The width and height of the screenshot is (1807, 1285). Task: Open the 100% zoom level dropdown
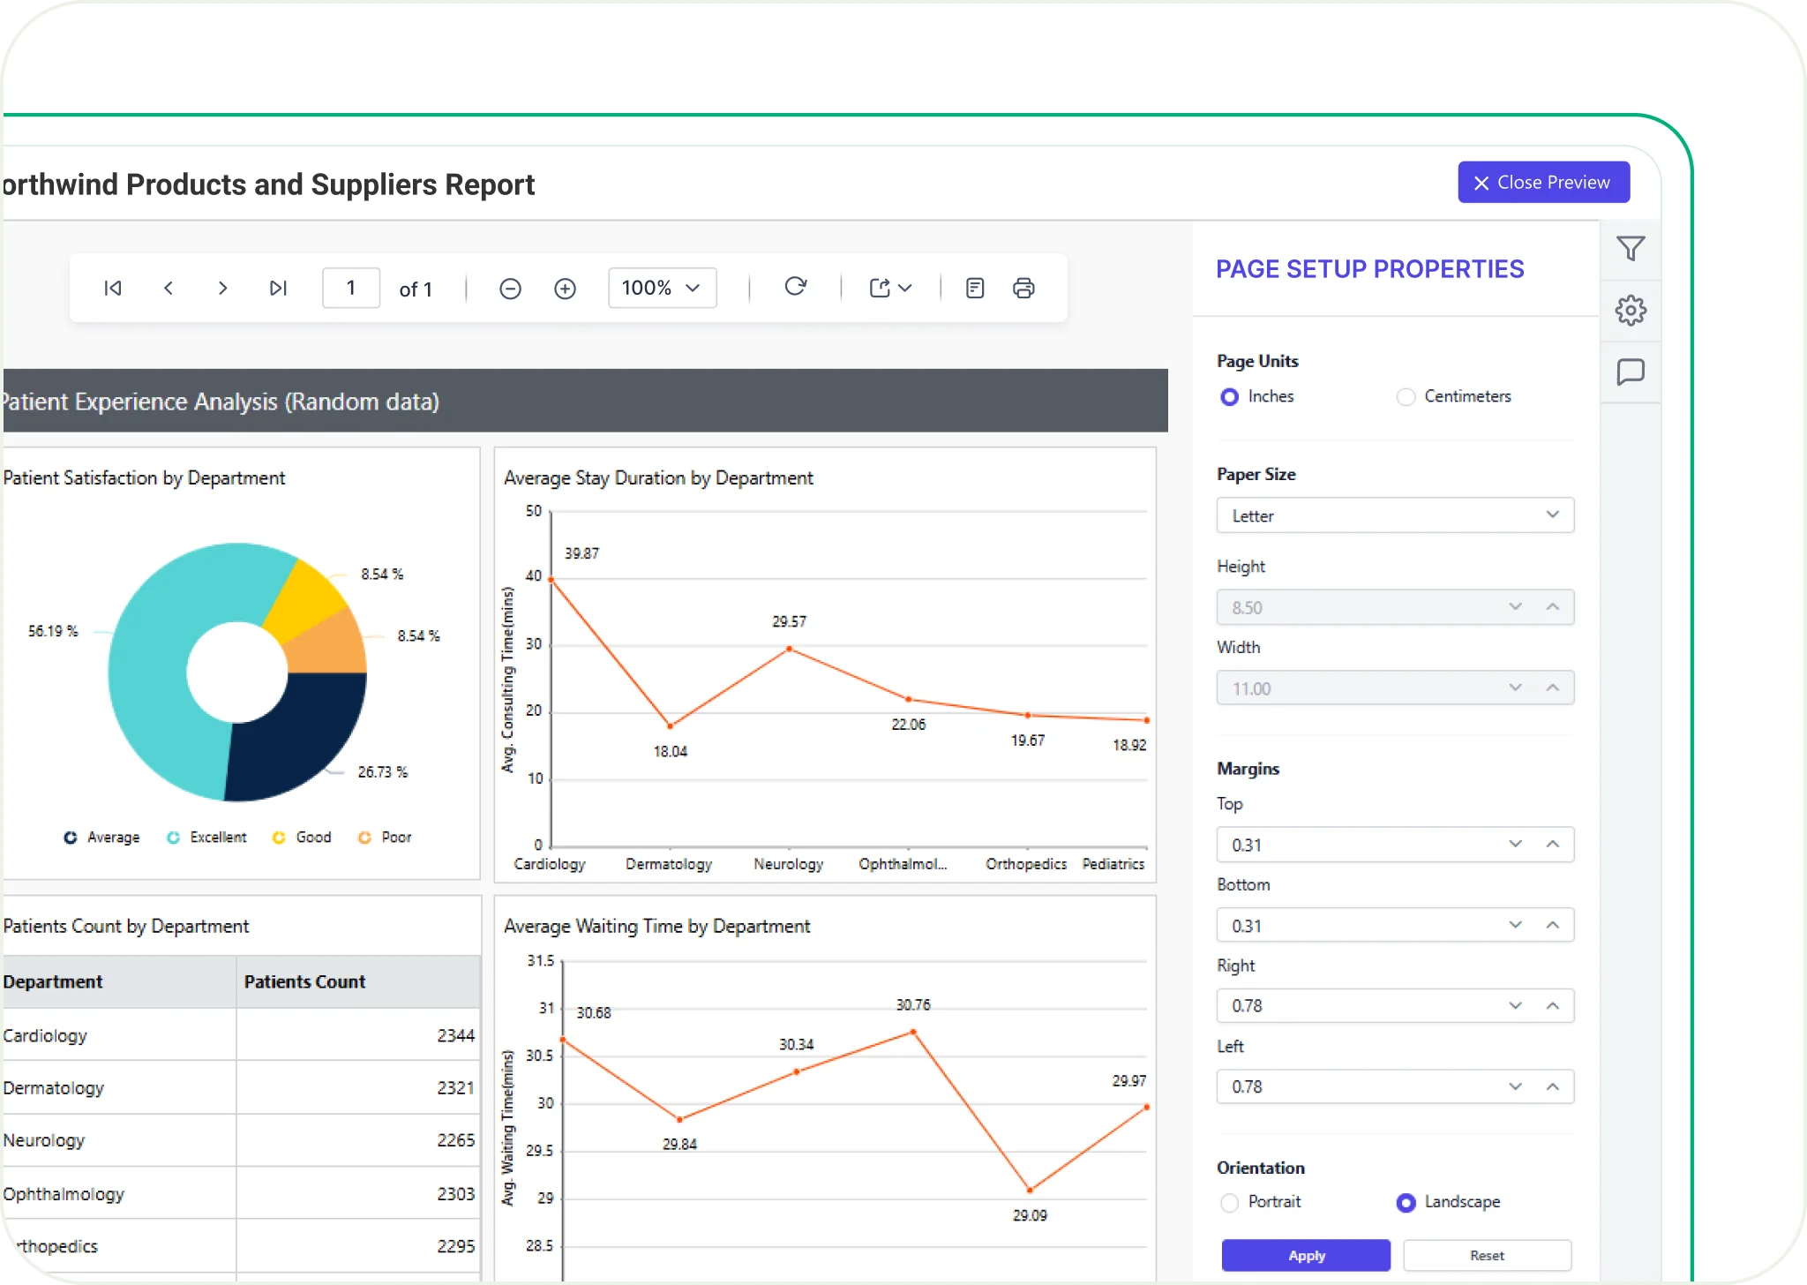pyautogui.click(x=662, y=289)
